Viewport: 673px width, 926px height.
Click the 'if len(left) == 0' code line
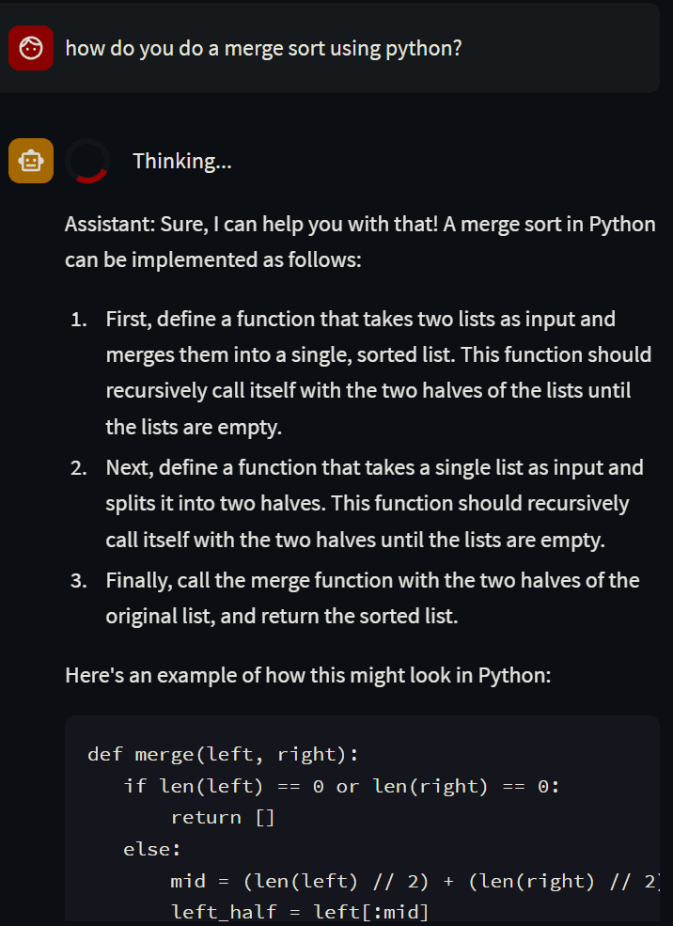(x=341, y=786)
